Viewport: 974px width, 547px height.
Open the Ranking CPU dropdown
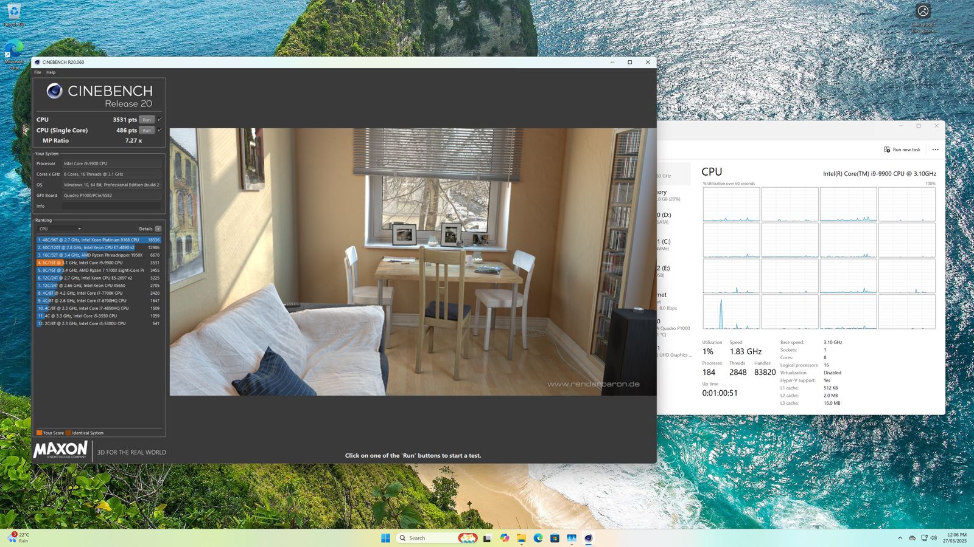coord(60,229)
